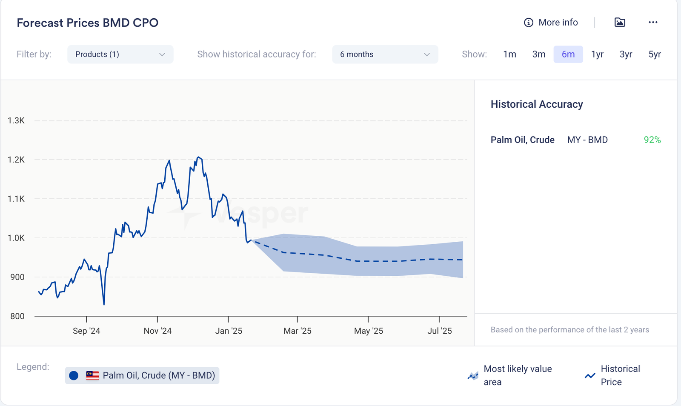
Task: Set chart range to 3yr
Action: 626,54
